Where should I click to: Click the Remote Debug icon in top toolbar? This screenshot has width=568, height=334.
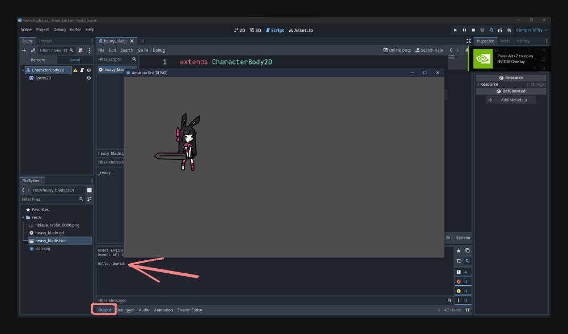click(x=482, y=31)
